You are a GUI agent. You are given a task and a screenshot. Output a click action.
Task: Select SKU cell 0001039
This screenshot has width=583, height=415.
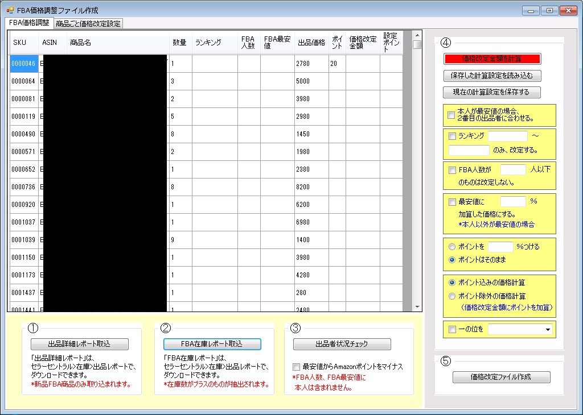click(x=24, y=240)
